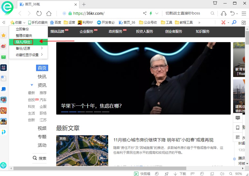Open iQiyi from the left sidebar
The height and width of the screenshot is (176, 249).
click(3, 132)
